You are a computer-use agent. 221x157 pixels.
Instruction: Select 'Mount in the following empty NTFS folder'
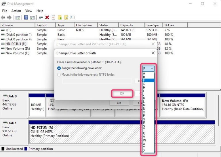tap(59, 74)
